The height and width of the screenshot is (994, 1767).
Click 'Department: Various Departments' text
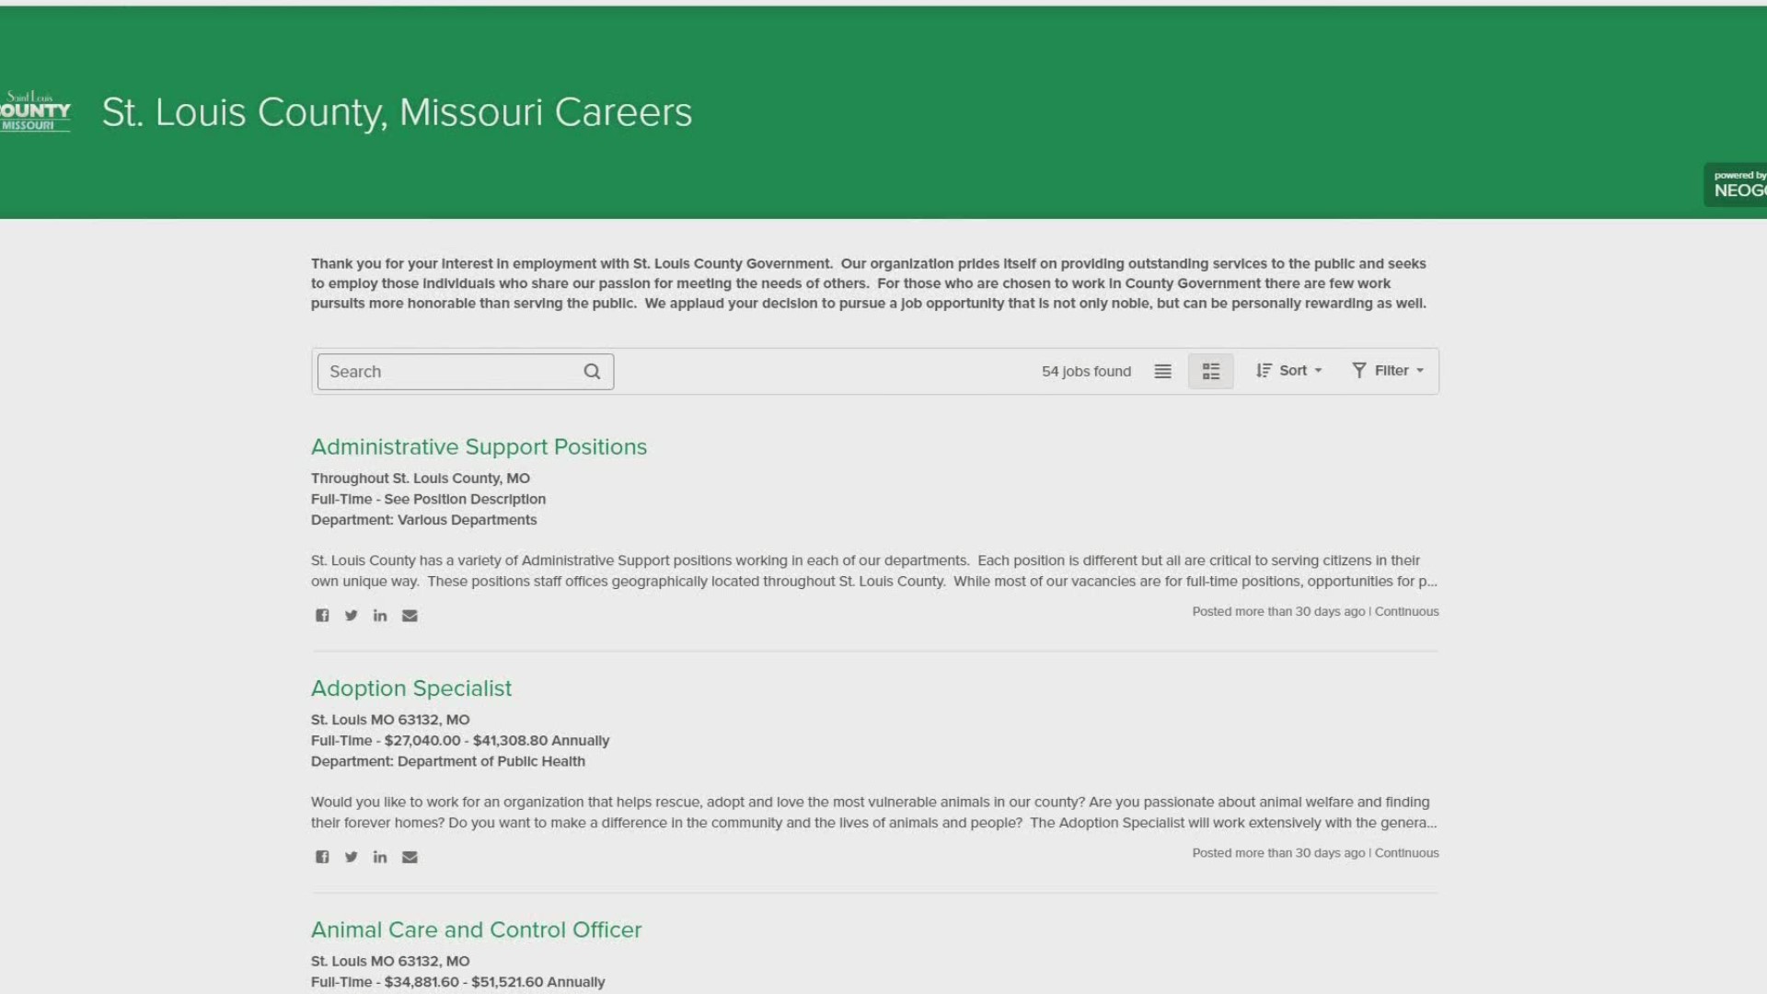[423, 520]
